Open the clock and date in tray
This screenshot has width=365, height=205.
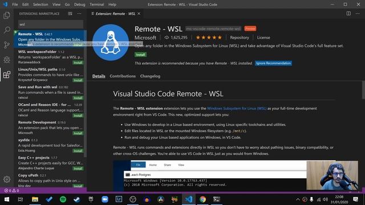pos(339,199)
